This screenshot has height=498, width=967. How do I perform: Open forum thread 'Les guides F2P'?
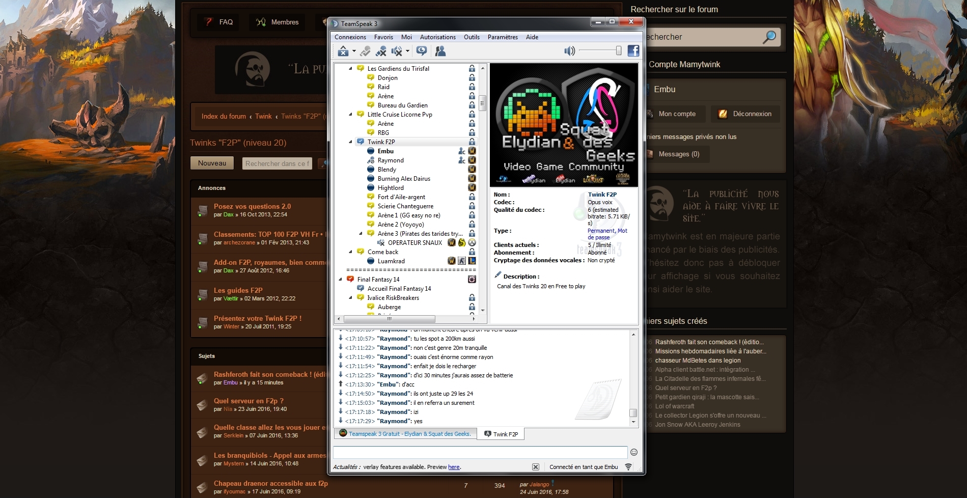[238, 290]
